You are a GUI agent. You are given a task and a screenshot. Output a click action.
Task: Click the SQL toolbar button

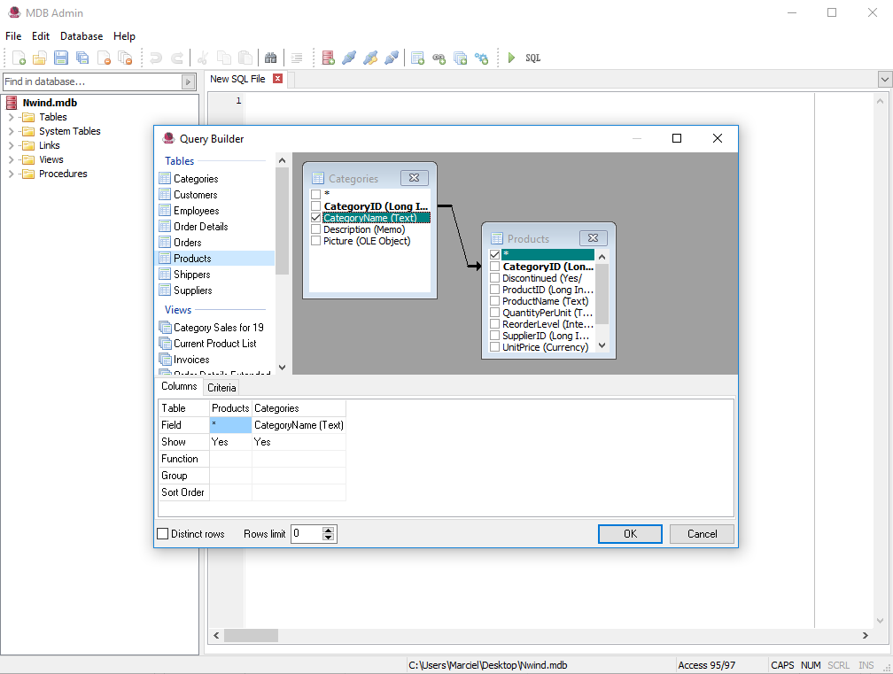[532, 57]
